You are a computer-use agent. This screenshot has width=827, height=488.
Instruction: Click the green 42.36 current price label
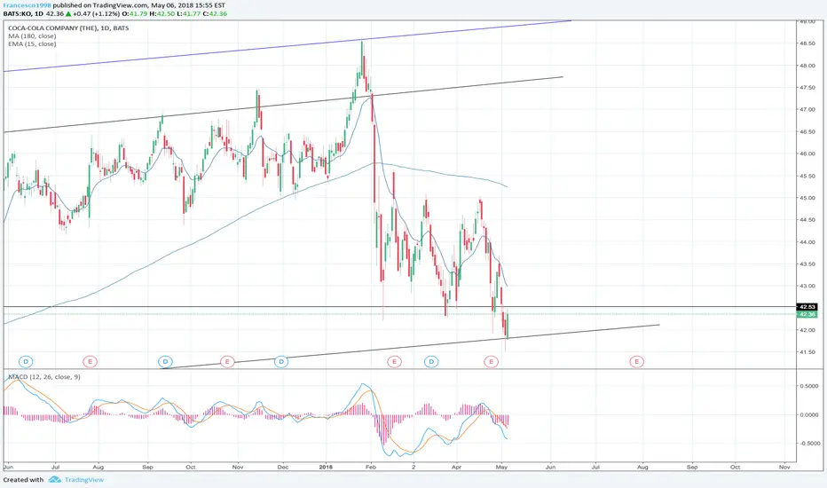tap(807, 314)
